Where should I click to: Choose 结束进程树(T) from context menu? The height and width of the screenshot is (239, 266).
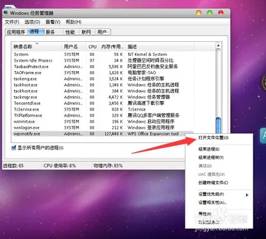tap(211, 158)
